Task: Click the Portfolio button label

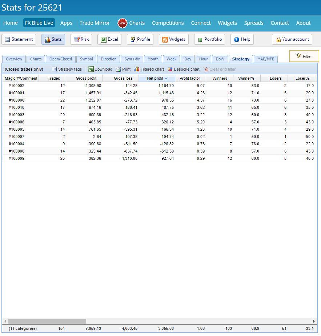Action: coord(213,39)
